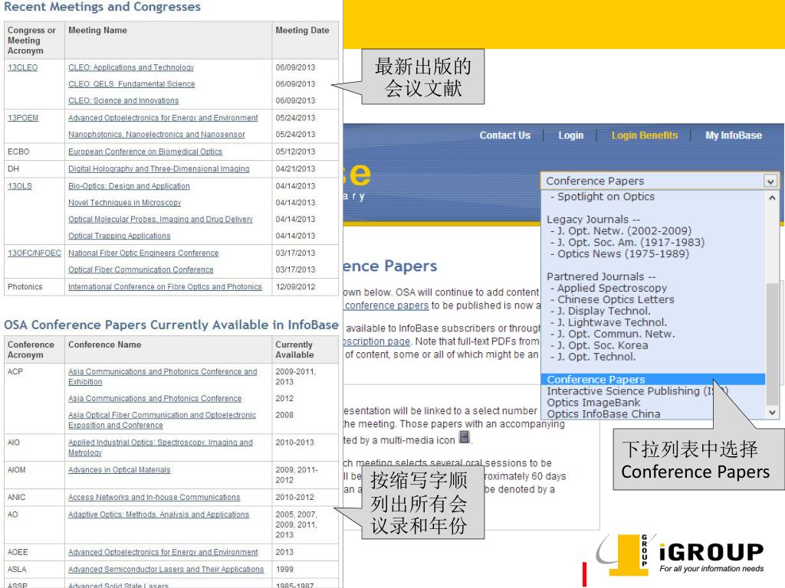The height and width of the screenshot is (588, 785).
Task: Open International Conference on Fibre Optics link
Action: coord(166,287)
